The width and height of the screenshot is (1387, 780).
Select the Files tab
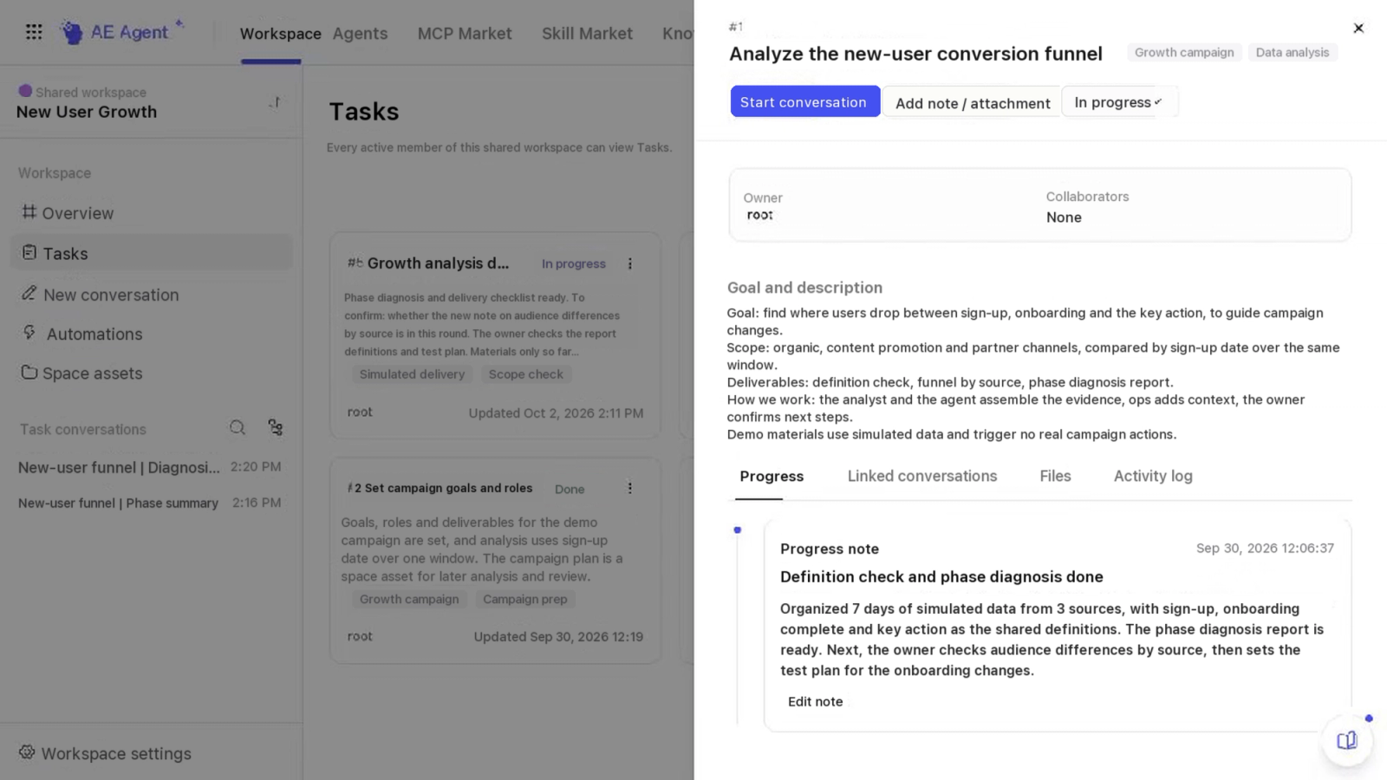(1055, 476)
